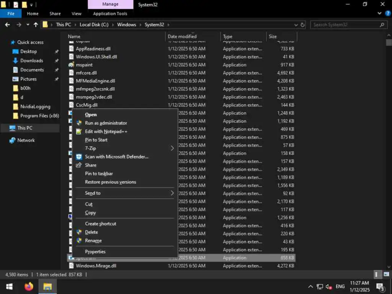The height and width of the screenshot is (294, 392).
Task: Switch to details view layout icon
Action: click(x=377, y=274)
